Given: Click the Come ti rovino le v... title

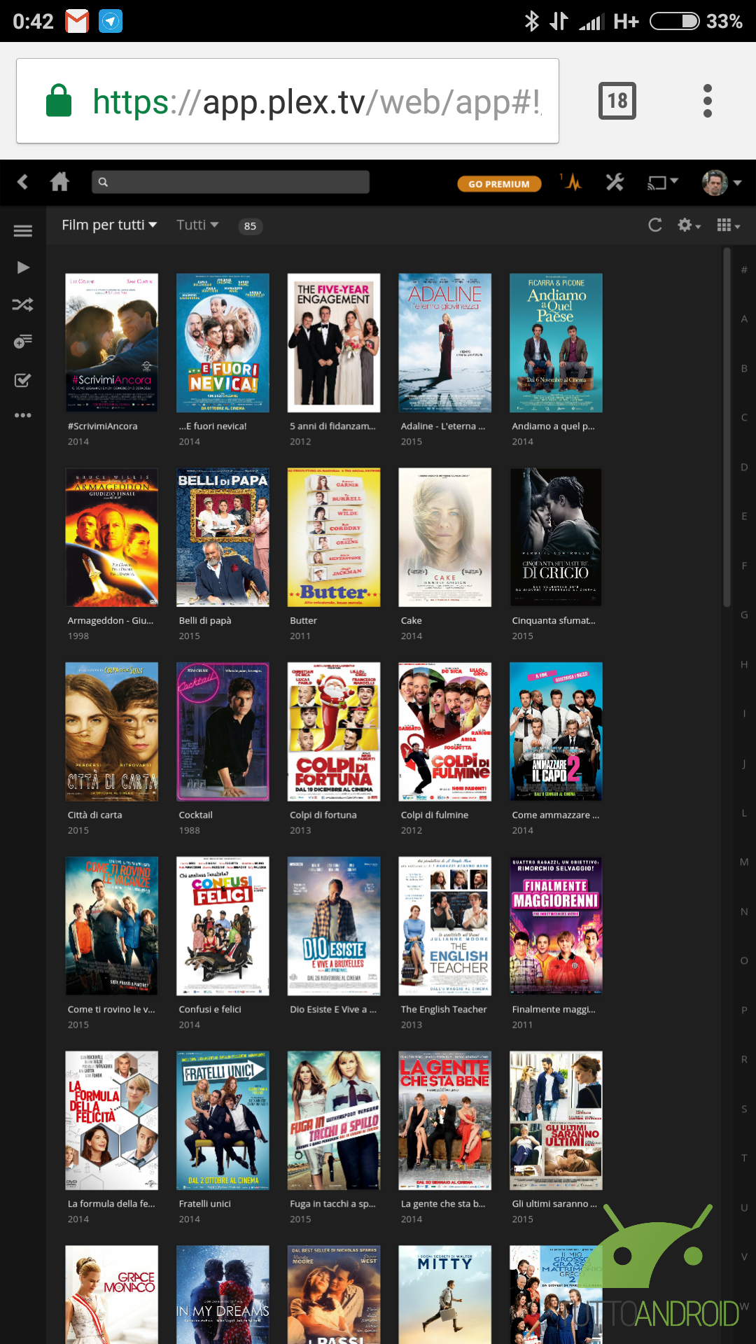Looking at the screenshot, I should (x=111, y=1009).
